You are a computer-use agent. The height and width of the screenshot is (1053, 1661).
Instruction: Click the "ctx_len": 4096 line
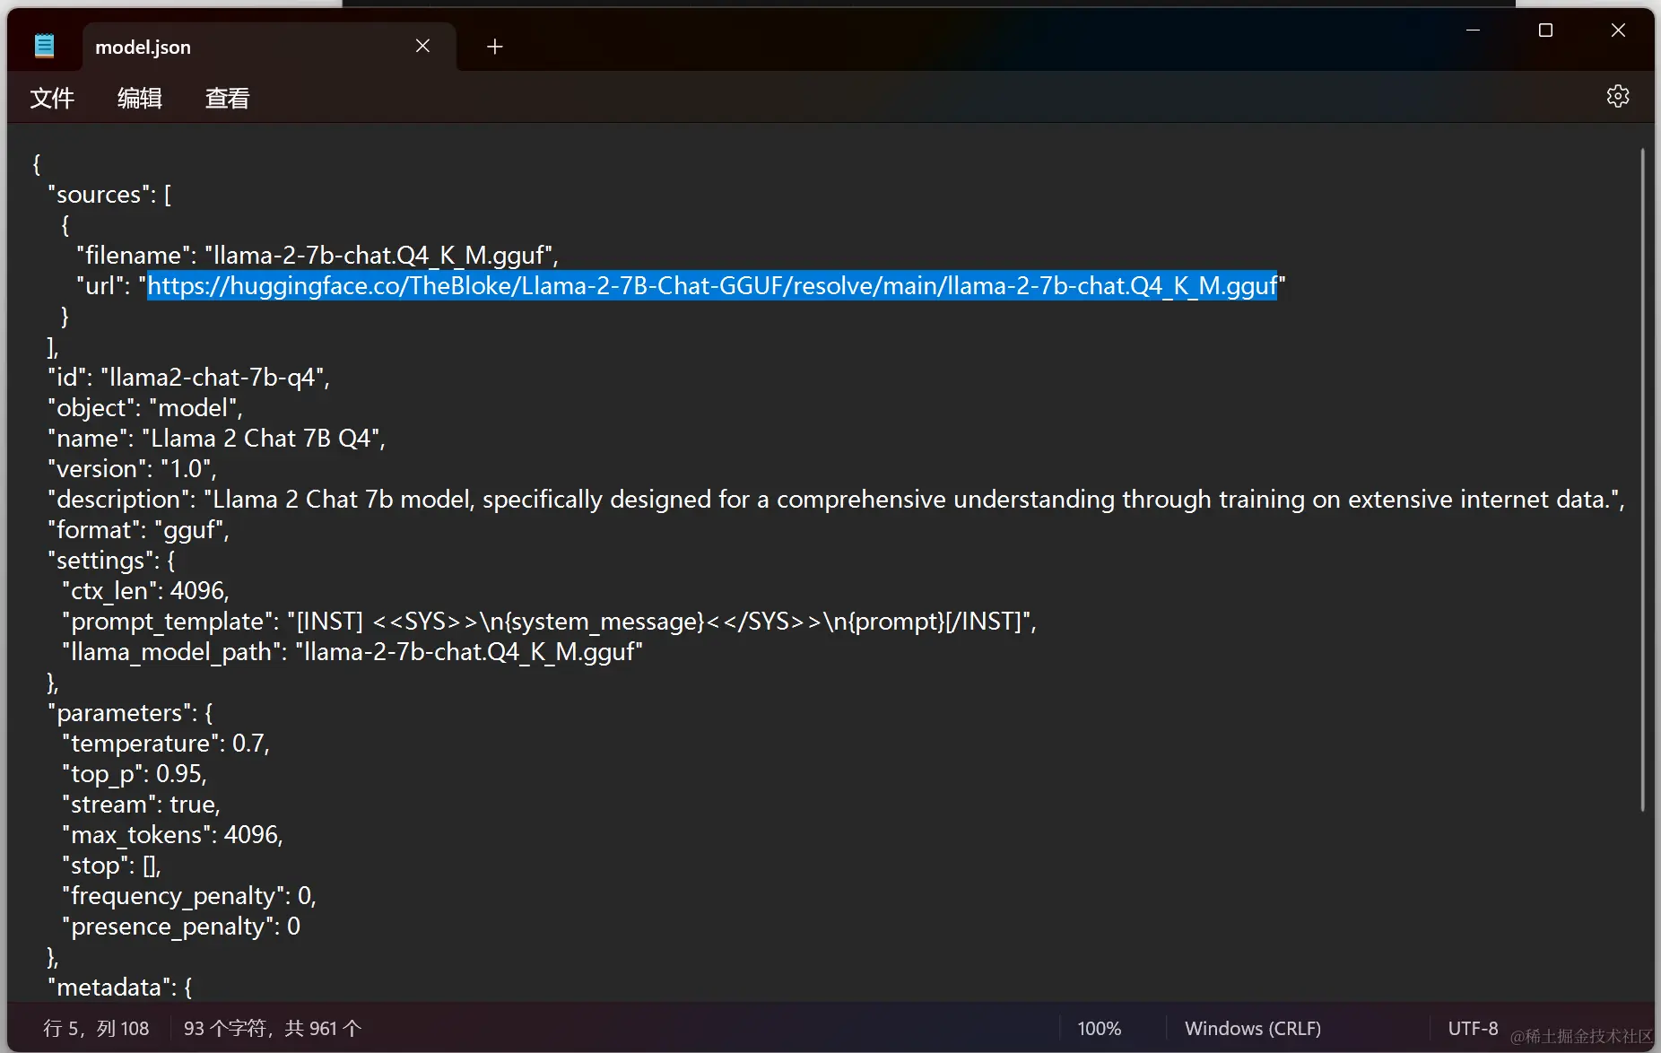click(x=145, y=591)
